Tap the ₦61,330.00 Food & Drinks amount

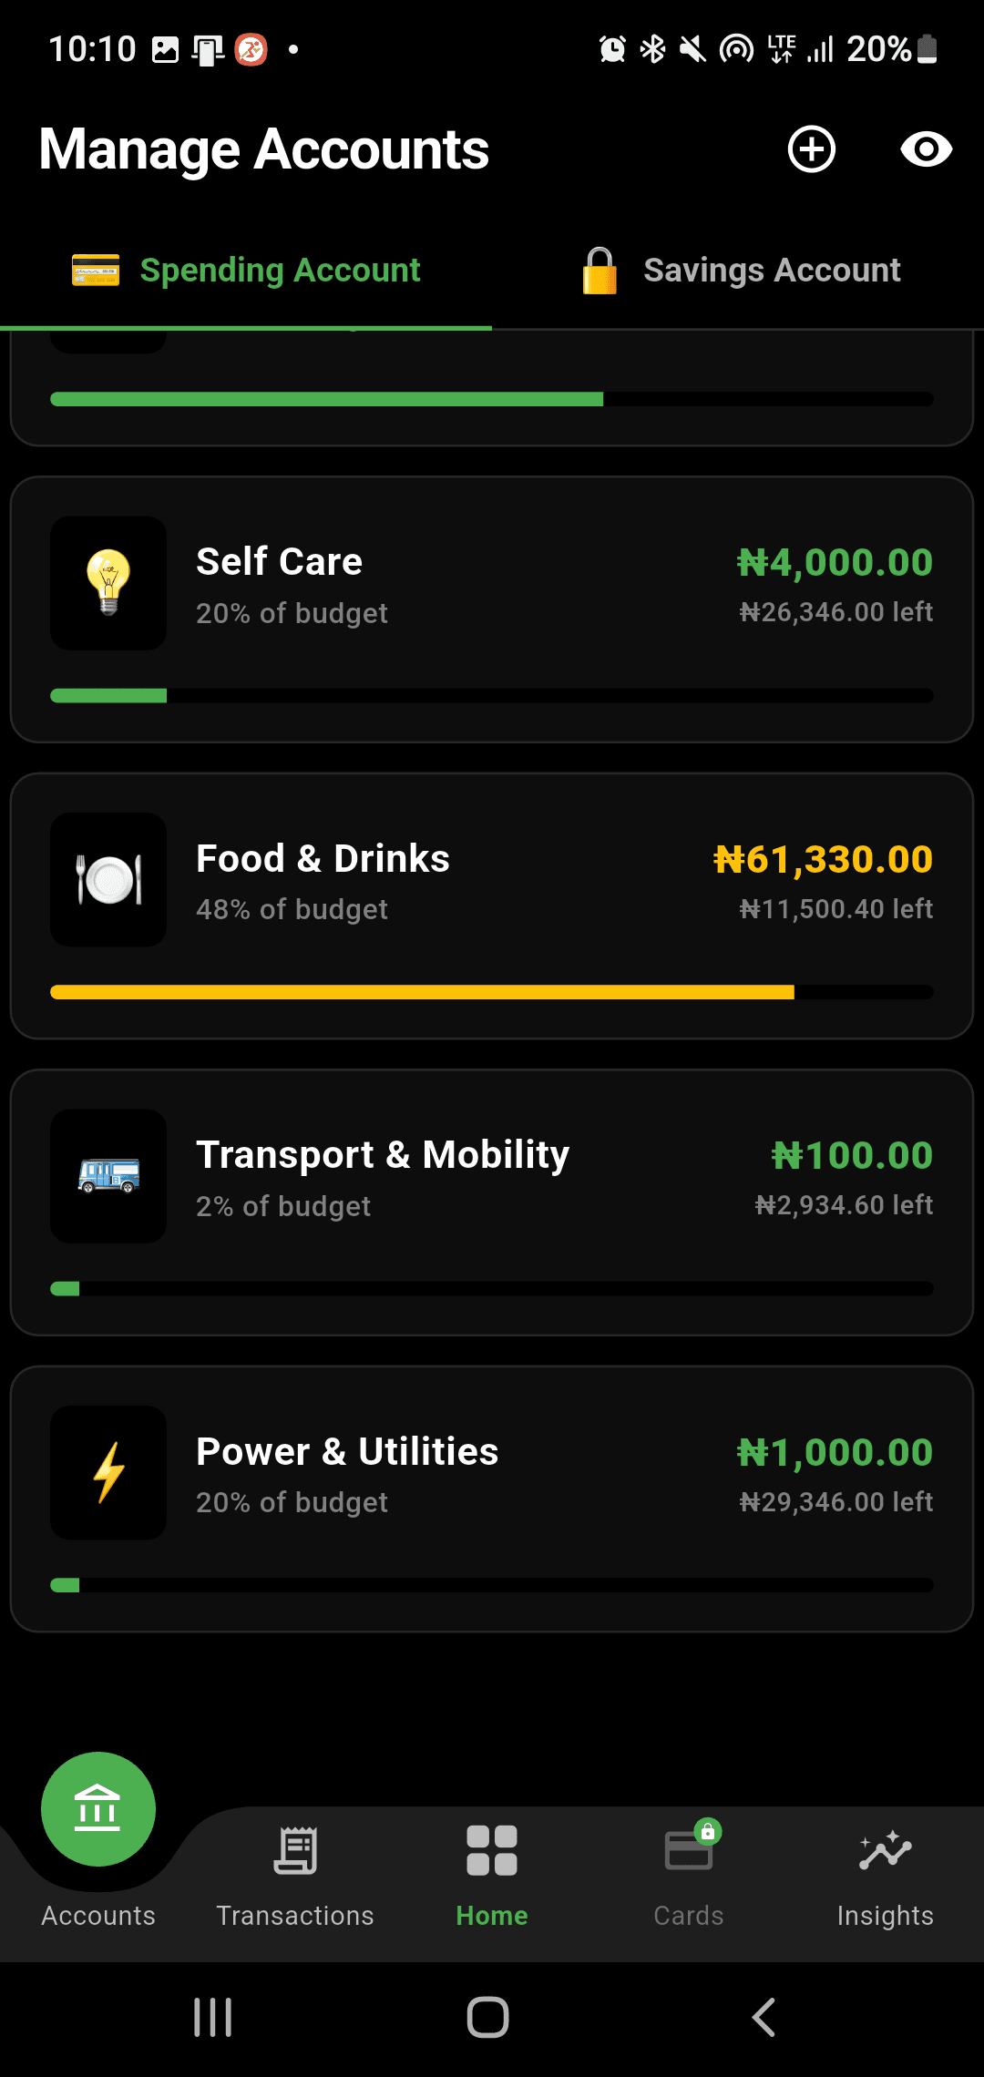[x=823, y=859]
